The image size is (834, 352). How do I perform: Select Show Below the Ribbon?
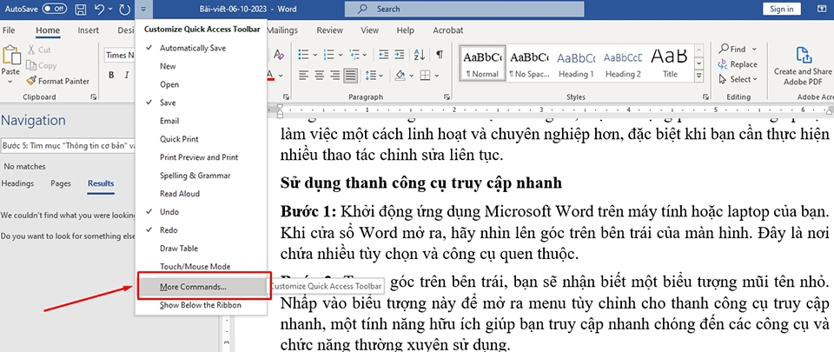(201, 305)
